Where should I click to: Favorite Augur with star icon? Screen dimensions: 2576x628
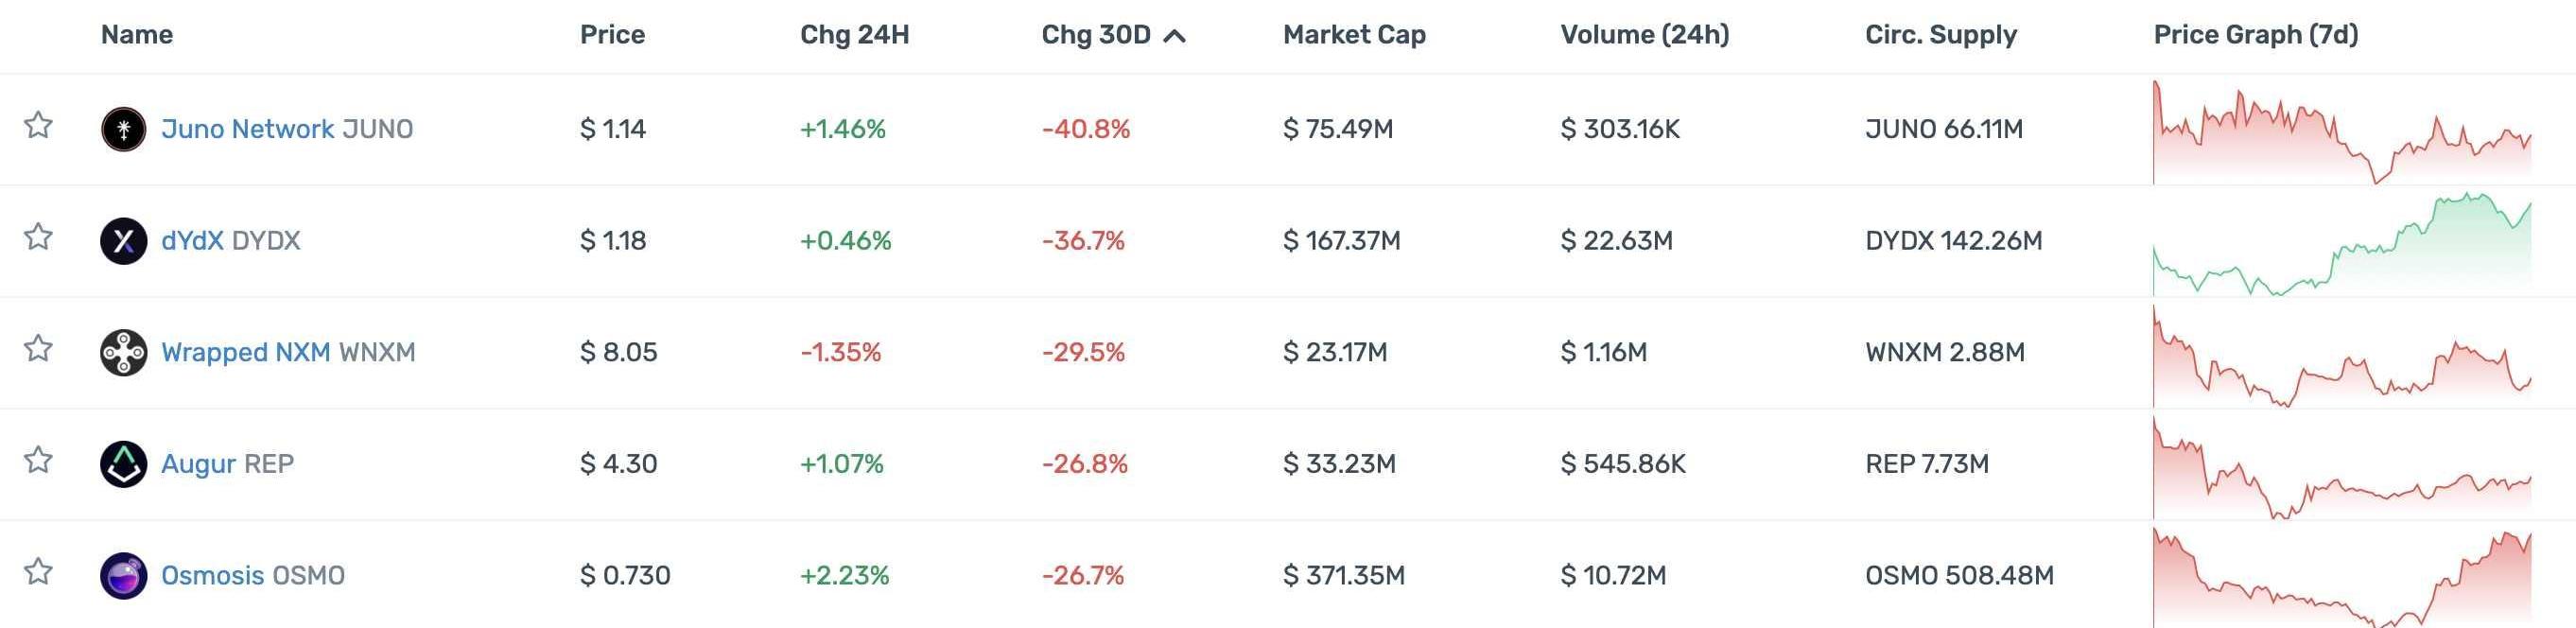click(x=38, y=461)
